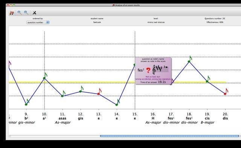This screenshot has height=148, width=241.
Task: Click the empty scrollbar track left of thumb
Action: pos(55,136)
